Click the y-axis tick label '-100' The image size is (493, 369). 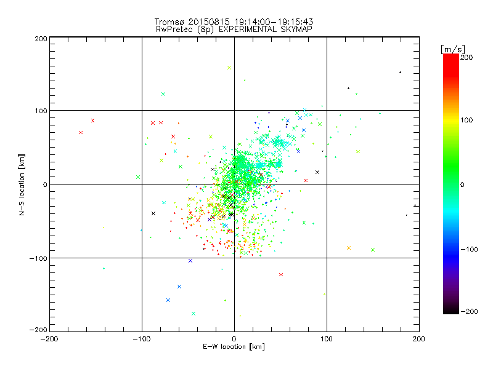coord(38,258)
